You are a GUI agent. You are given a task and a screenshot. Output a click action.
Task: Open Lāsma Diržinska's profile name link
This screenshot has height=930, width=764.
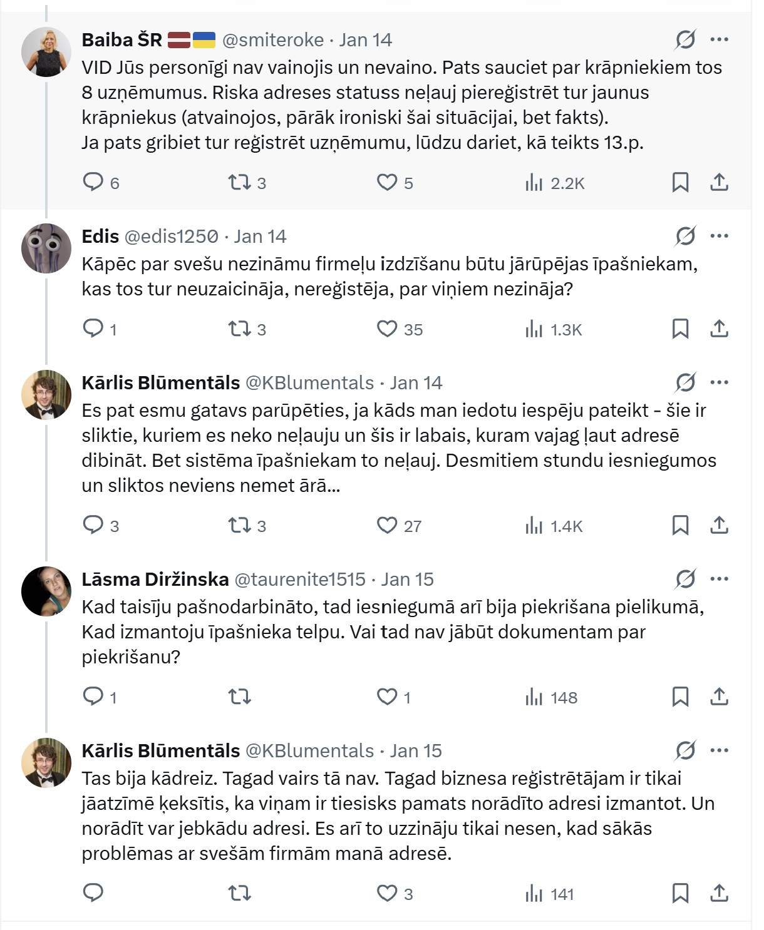pyautogui.click(x=155, y=580)
